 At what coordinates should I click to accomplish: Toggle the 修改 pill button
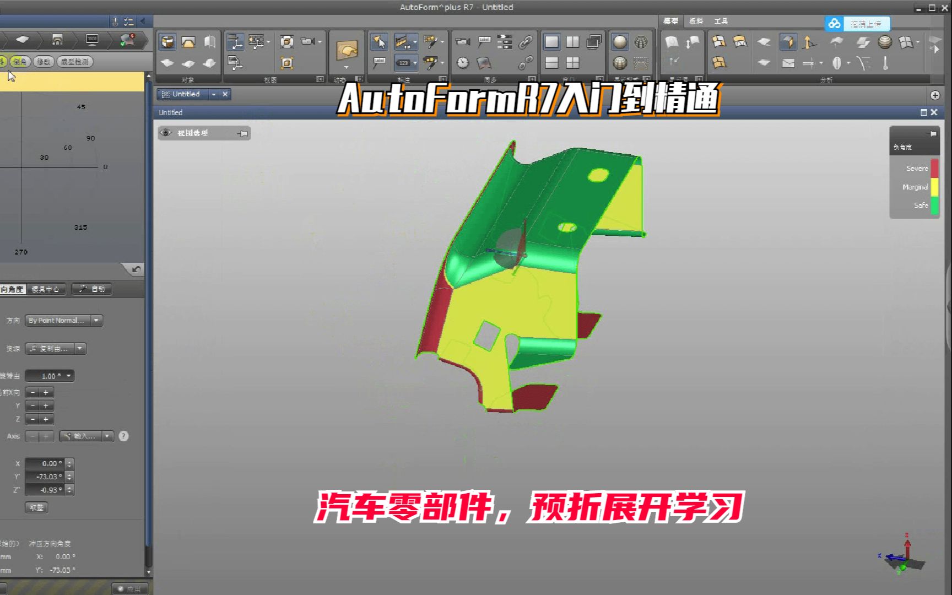[x=44, y=62]
